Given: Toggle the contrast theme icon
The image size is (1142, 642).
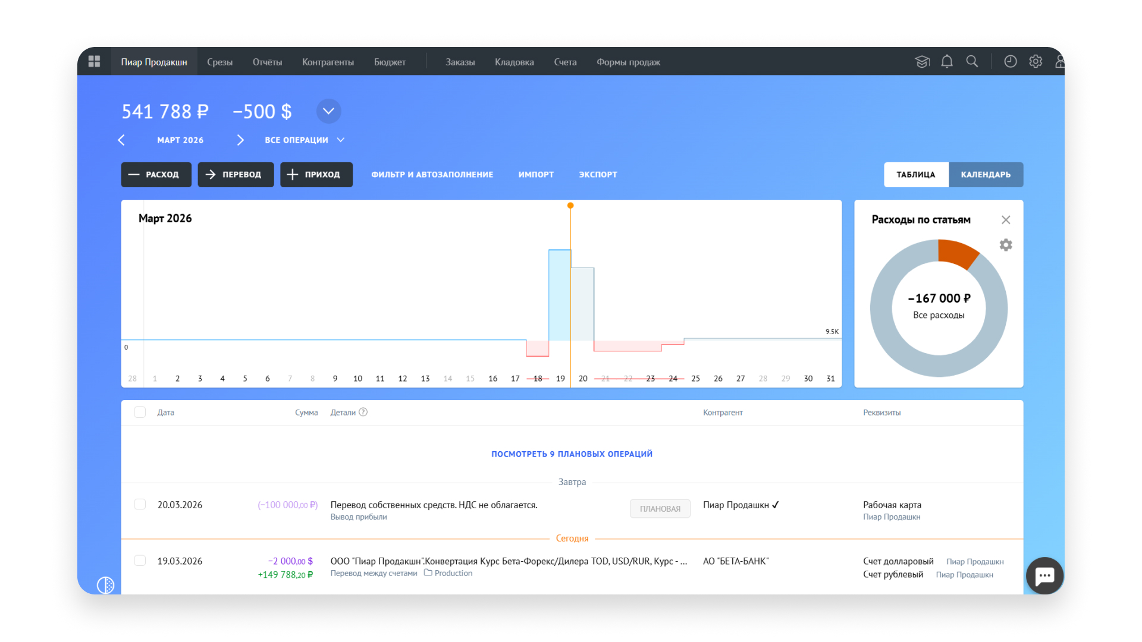Looking at the screenshot, I should point(105,585).
